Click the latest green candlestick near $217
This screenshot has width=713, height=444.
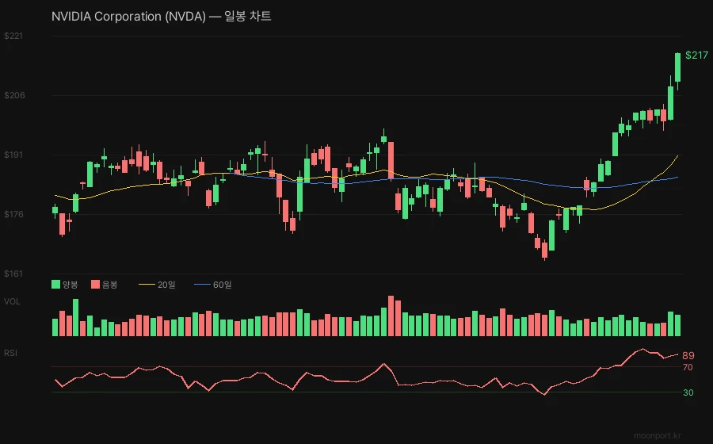[677, 67]
